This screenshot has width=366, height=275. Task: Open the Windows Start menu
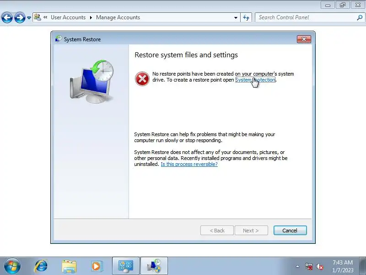pyautogui.click(x=12, y=266)
